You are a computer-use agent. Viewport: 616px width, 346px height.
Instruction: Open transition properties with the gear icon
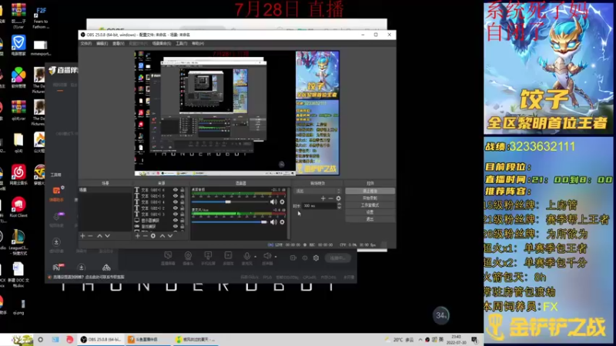tap(338, 198)
